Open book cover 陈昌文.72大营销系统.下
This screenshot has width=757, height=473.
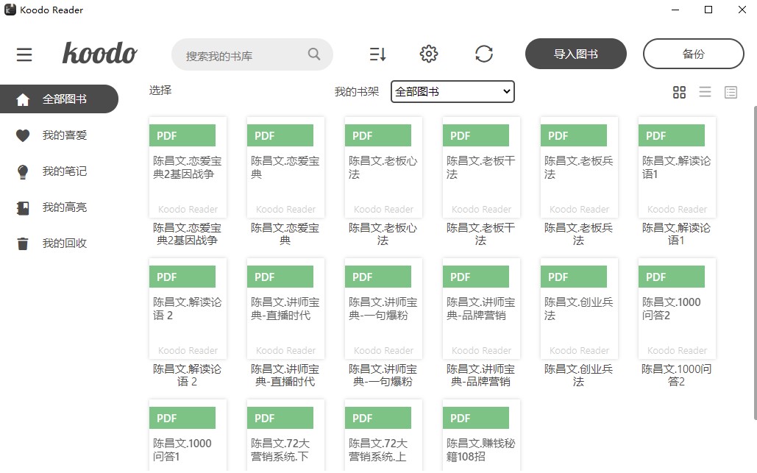tap(285, 435)
